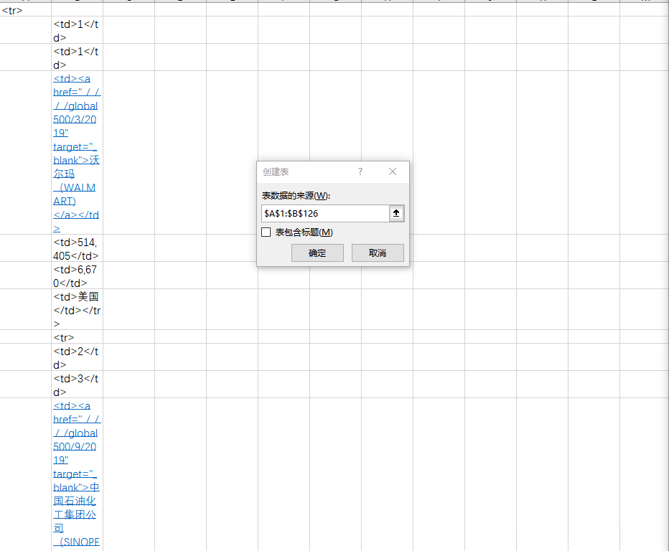This screenshot has width=669, height=551.
Task: Close the 创建表 dialog
Action: pos(393,171)
